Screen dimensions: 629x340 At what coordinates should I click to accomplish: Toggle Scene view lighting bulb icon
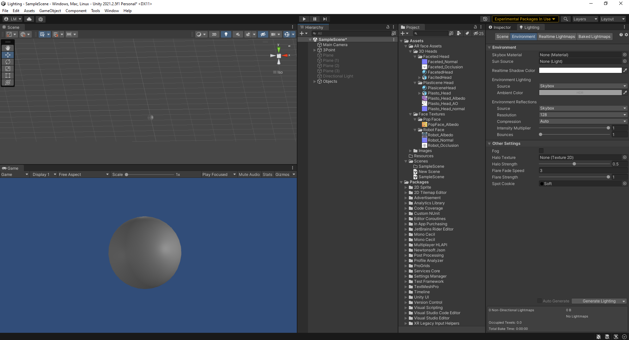pyautogui.click(x=226, y=34)
